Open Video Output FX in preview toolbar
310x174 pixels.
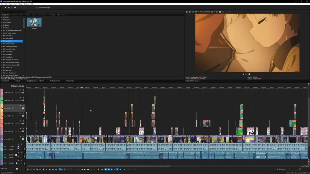point(193,12)
